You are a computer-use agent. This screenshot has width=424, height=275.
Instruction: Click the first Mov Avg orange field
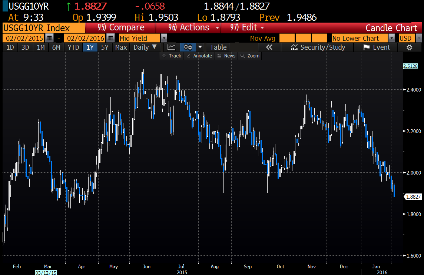pos(286,38)
